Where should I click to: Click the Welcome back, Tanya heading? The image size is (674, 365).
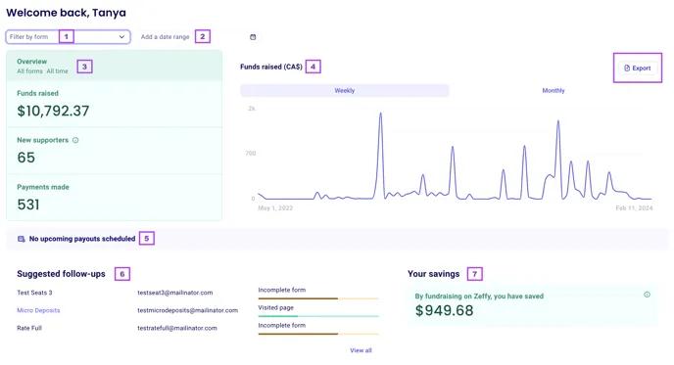pyautogui.click(x=66, y=13)
